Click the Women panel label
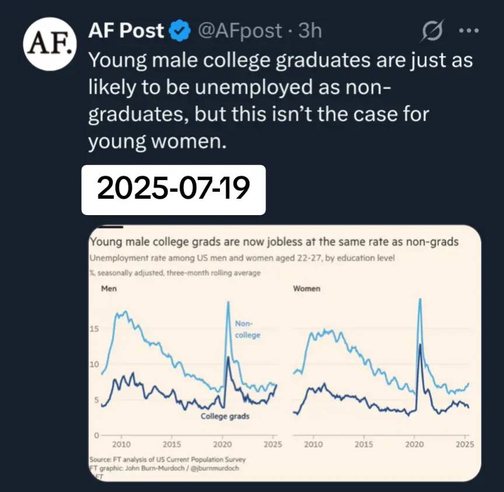The height and width of the screenshot is (492, 504). click(307, 289)
